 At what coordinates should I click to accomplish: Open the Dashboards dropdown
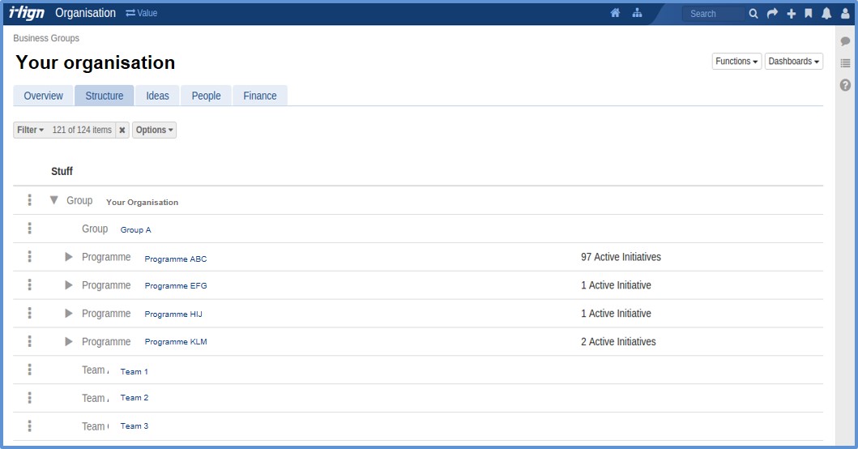pyautogui.click(x=793, y=62)
